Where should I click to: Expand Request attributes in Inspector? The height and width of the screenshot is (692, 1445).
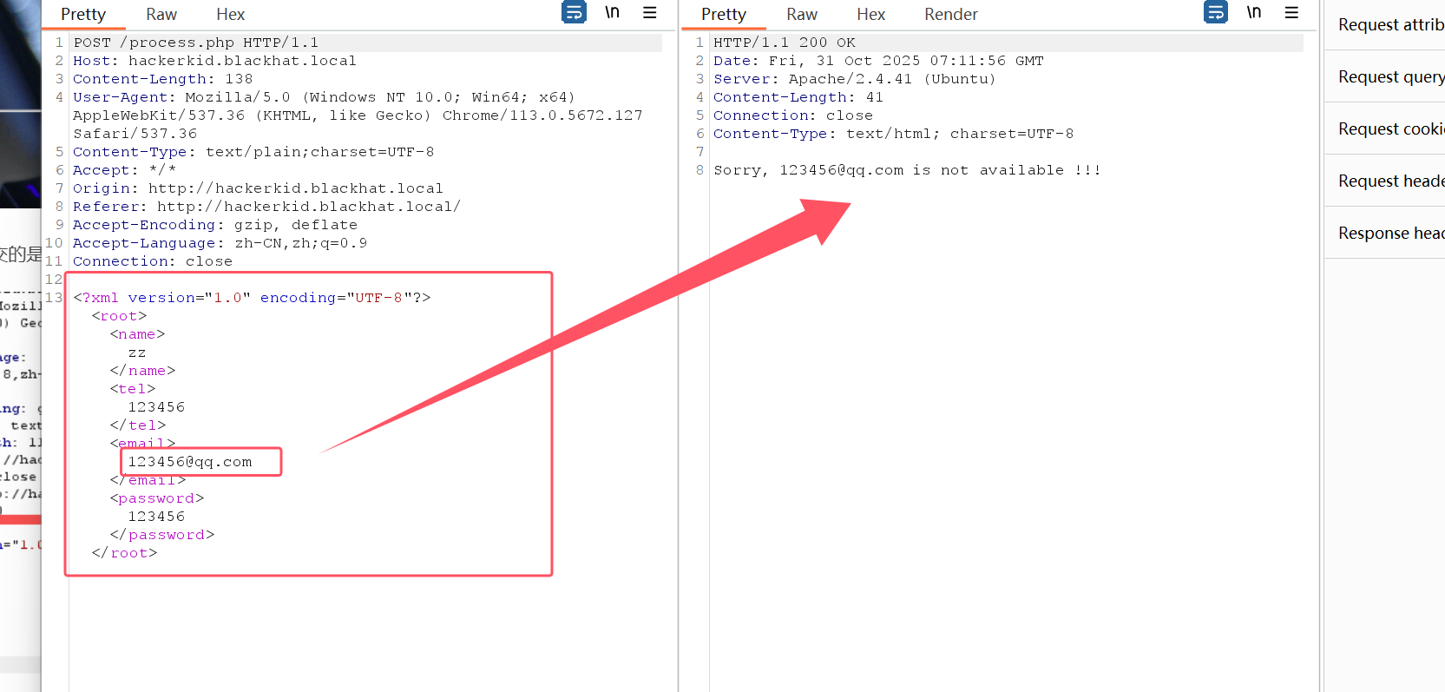[1389, 25]
